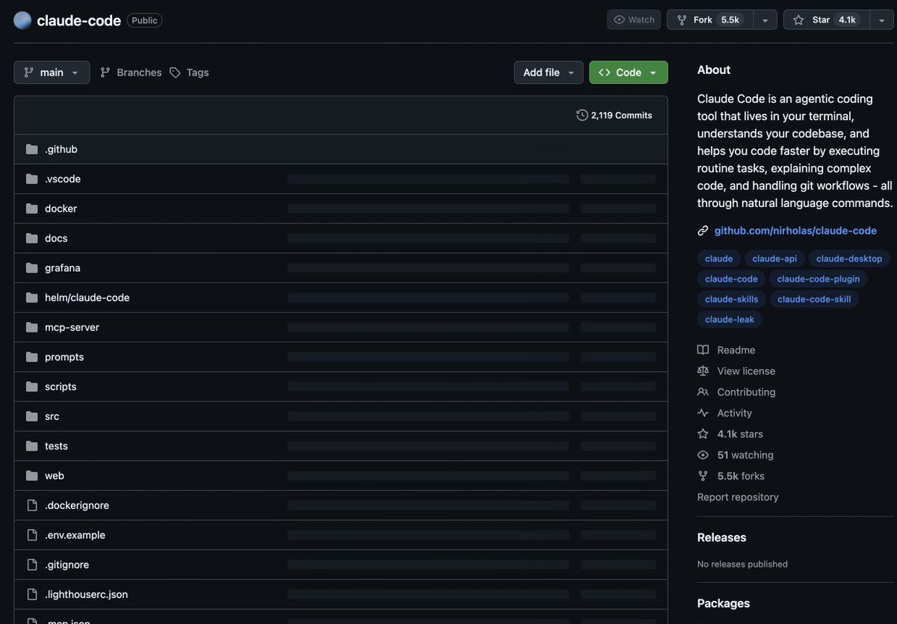Click the folder icon beside scripts

point(31,386)
